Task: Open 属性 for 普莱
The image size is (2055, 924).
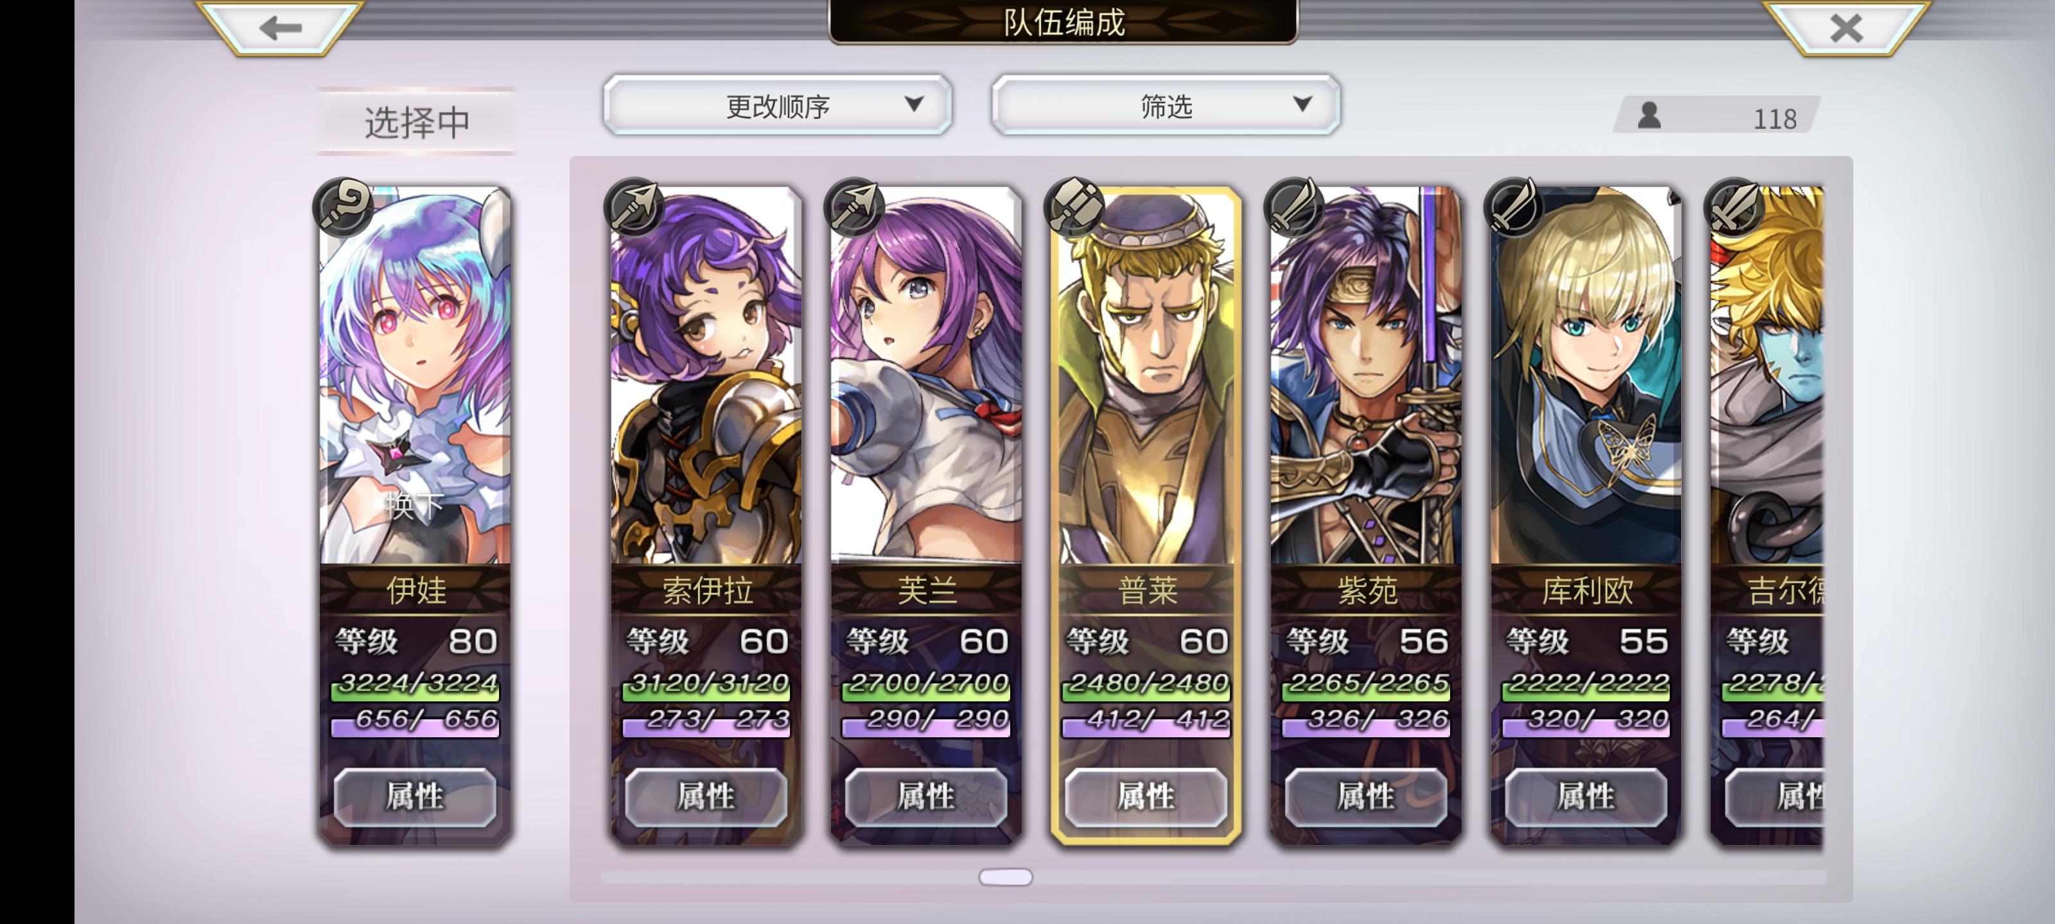Action: pos(1146,796)
